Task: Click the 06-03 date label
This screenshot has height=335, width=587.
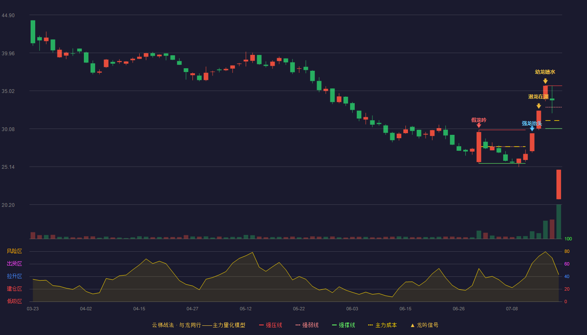Action: 352,309
